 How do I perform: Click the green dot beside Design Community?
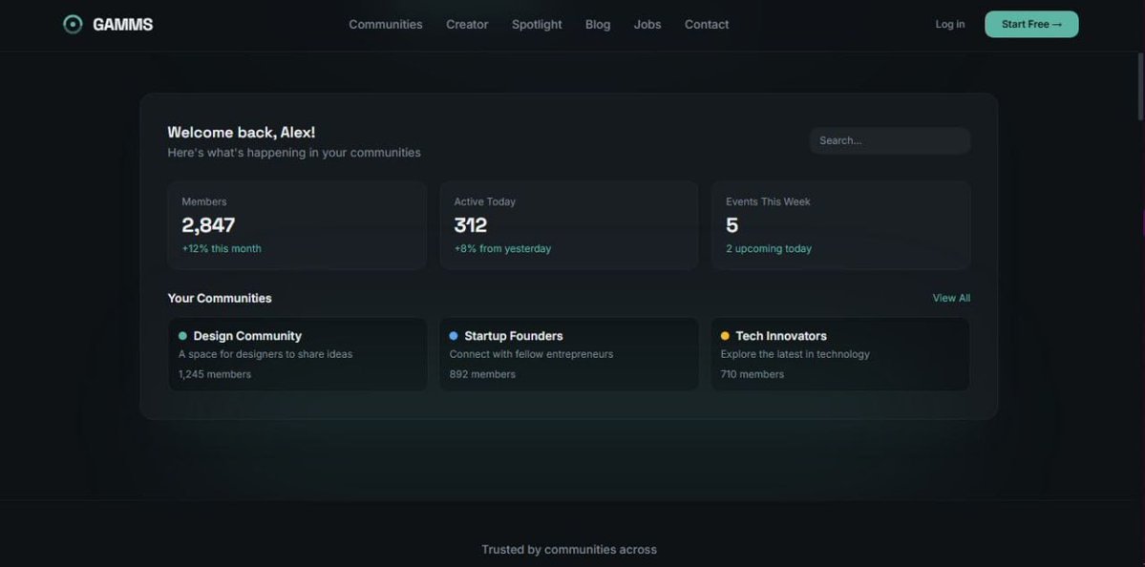tap(182, 336)
